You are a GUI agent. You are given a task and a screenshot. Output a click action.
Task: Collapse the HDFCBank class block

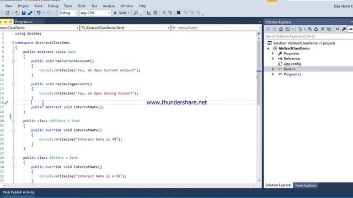pyautogui.click(x=13, y=121)
